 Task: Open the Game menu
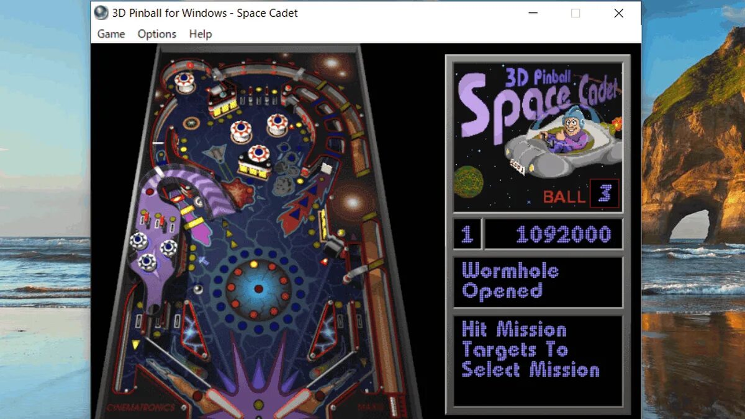point(111,34)
